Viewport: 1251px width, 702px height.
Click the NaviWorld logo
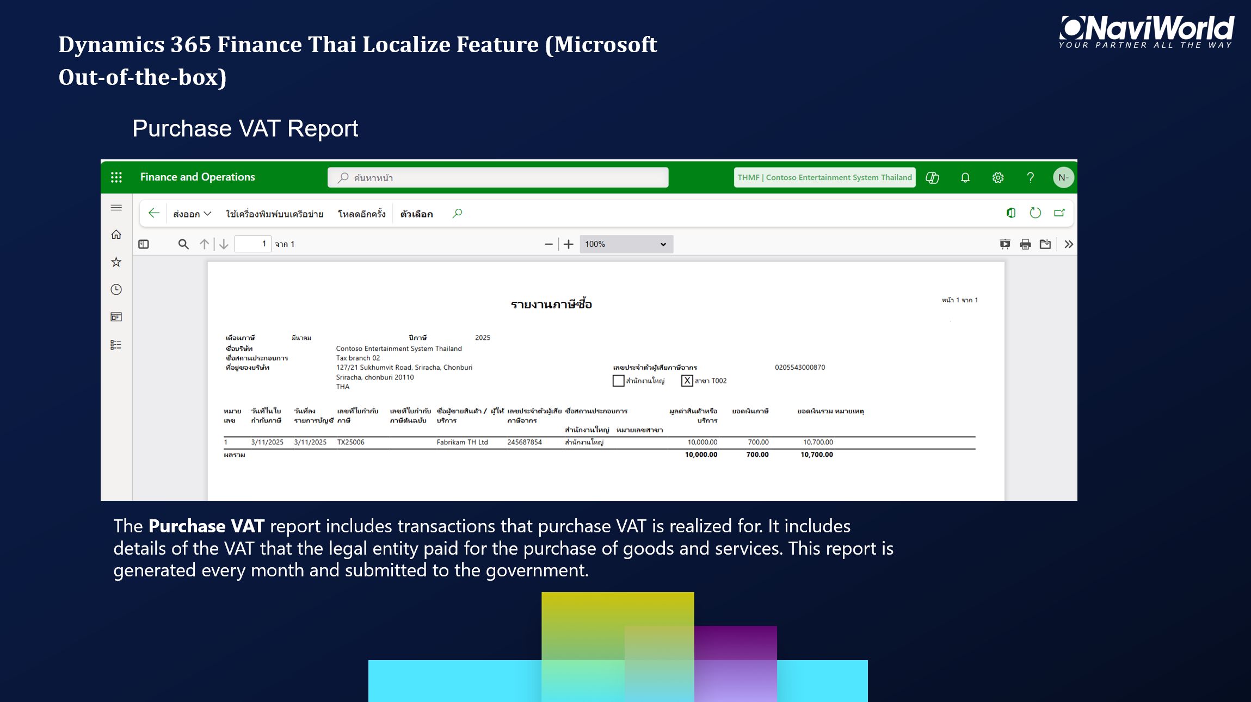coord(1146,32)
